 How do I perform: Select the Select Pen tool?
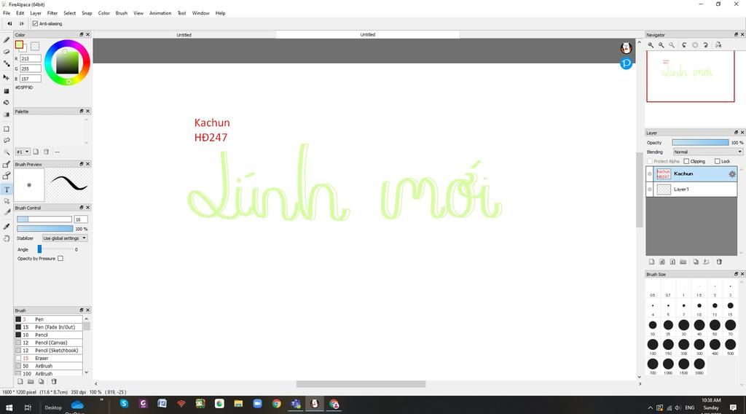pyautogui.click(x=7, y=165)
